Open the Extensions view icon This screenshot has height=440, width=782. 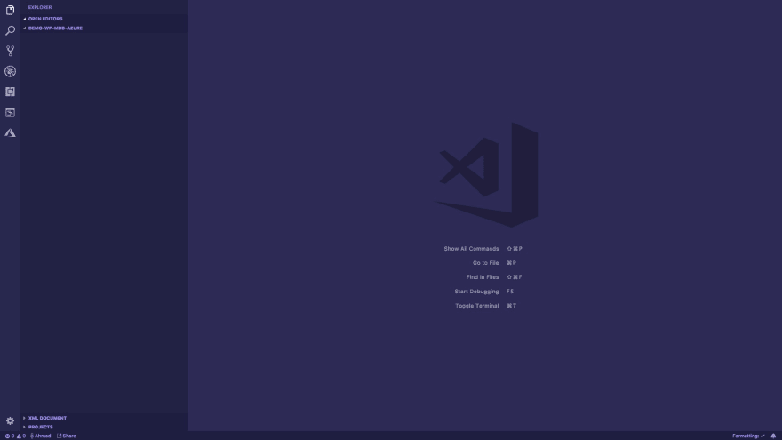(10, 92)
